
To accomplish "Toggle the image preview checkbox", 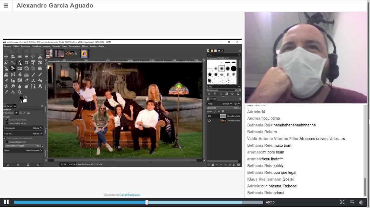I will point(5,138).
